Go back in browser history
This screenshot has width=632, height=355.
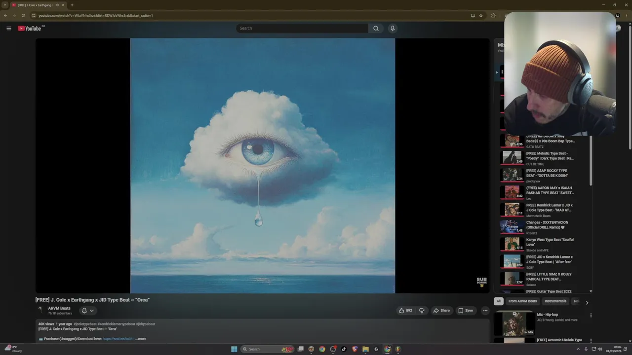(5, 15)
